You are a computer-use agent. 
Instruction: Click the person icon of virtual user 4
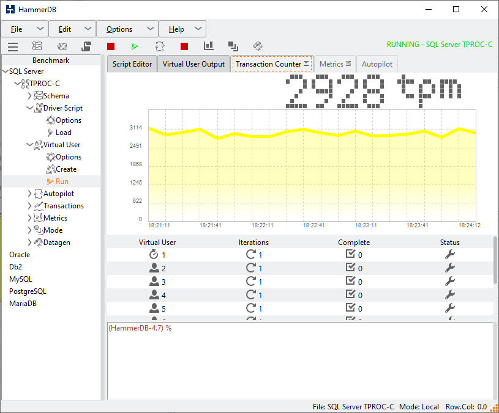[x=154, y=294]
